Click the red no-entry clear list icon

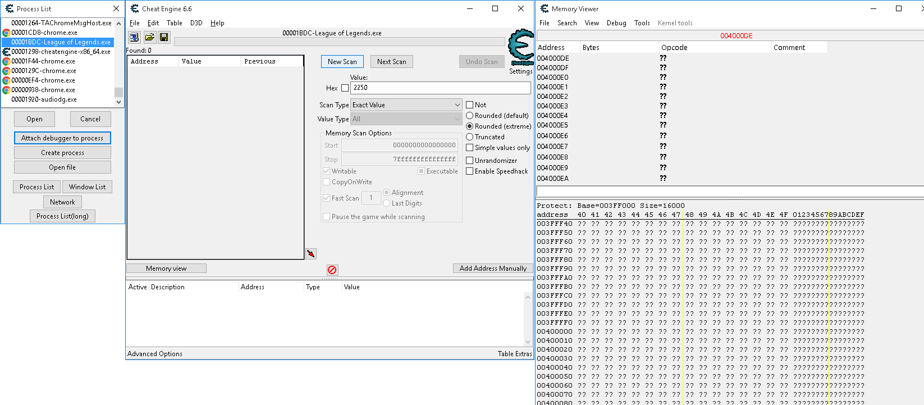(332, 270)
